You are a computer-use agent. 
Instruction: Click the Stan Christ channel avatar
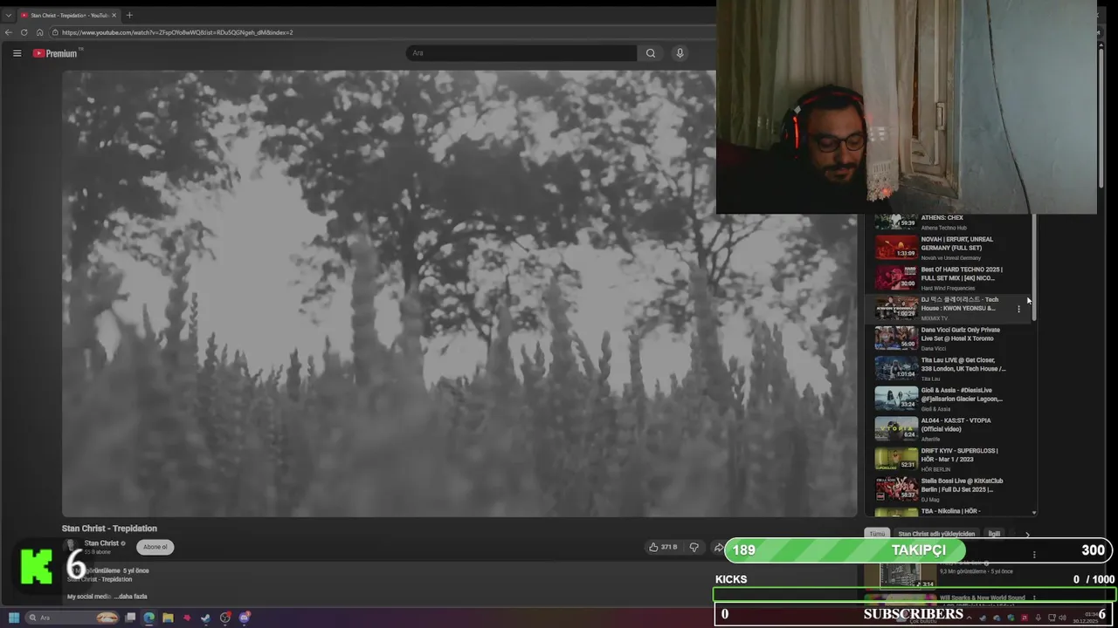(x=71, y=547)
